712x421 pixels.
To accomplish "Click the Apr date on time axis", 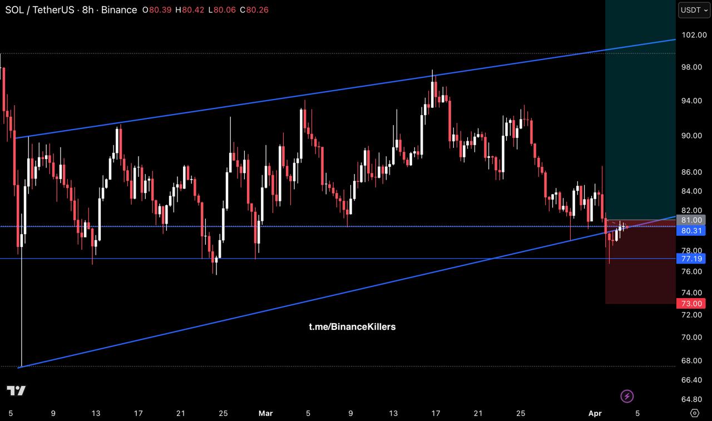I will [595, 413].
